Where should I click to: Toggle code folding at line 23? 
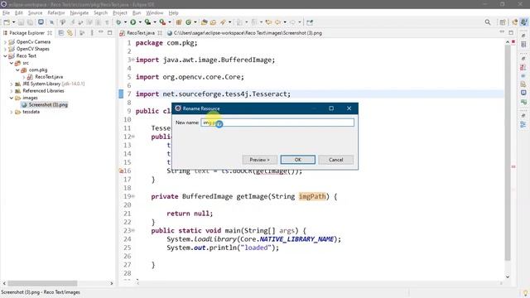point(133,230)
